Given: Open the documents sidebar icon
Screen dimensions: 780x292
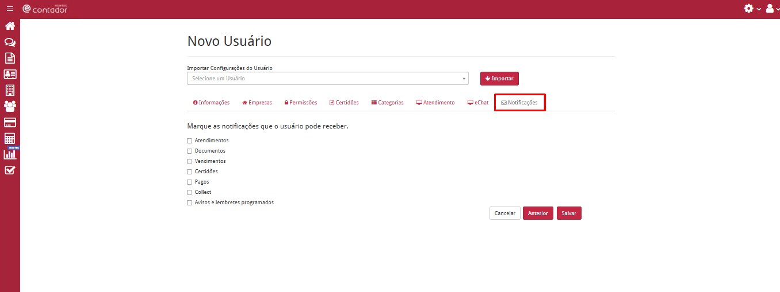Looking at the screenshot, I should 10,58.
